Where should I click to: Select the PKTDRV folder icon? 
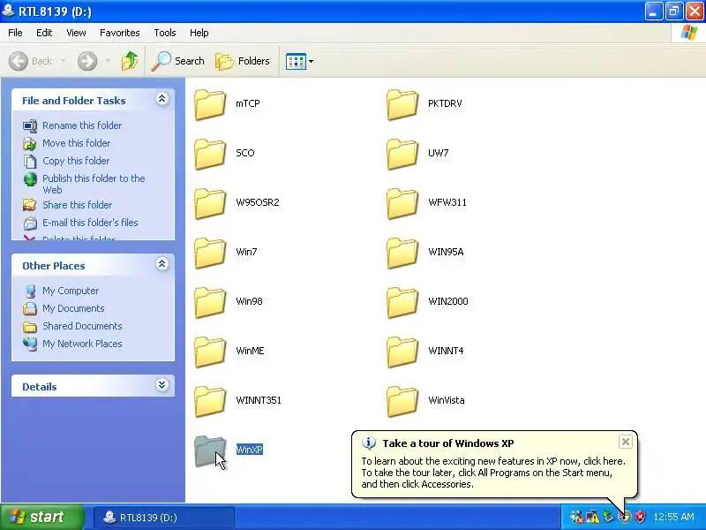[x=402, y=104]
